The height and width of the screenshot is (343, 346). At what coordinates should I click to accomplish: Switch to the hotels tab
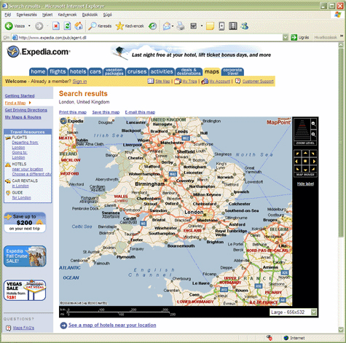pyautogui.click(x=78, y=71)
